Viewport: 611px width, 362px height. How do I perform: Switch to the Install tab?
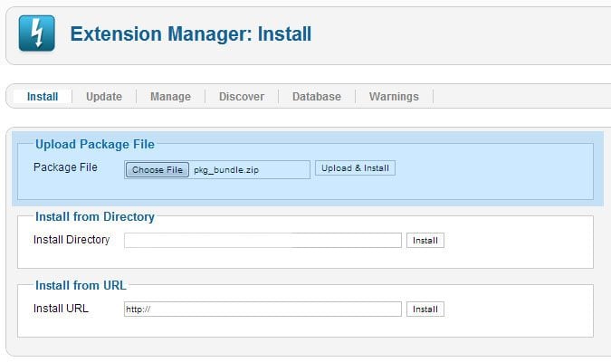tap(43, 97)
